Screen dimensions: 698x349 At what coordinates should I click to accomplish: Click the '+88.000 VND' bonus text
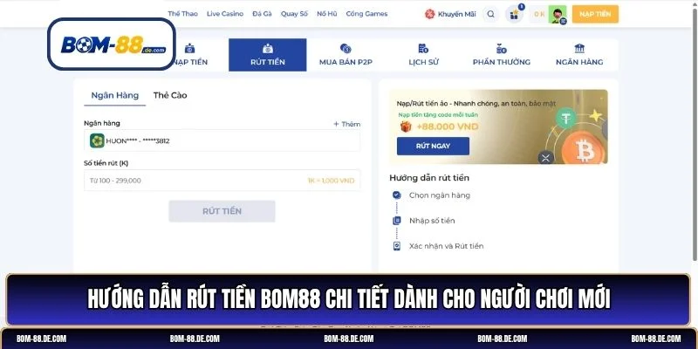pyautogui.click(x=448, y=127)
